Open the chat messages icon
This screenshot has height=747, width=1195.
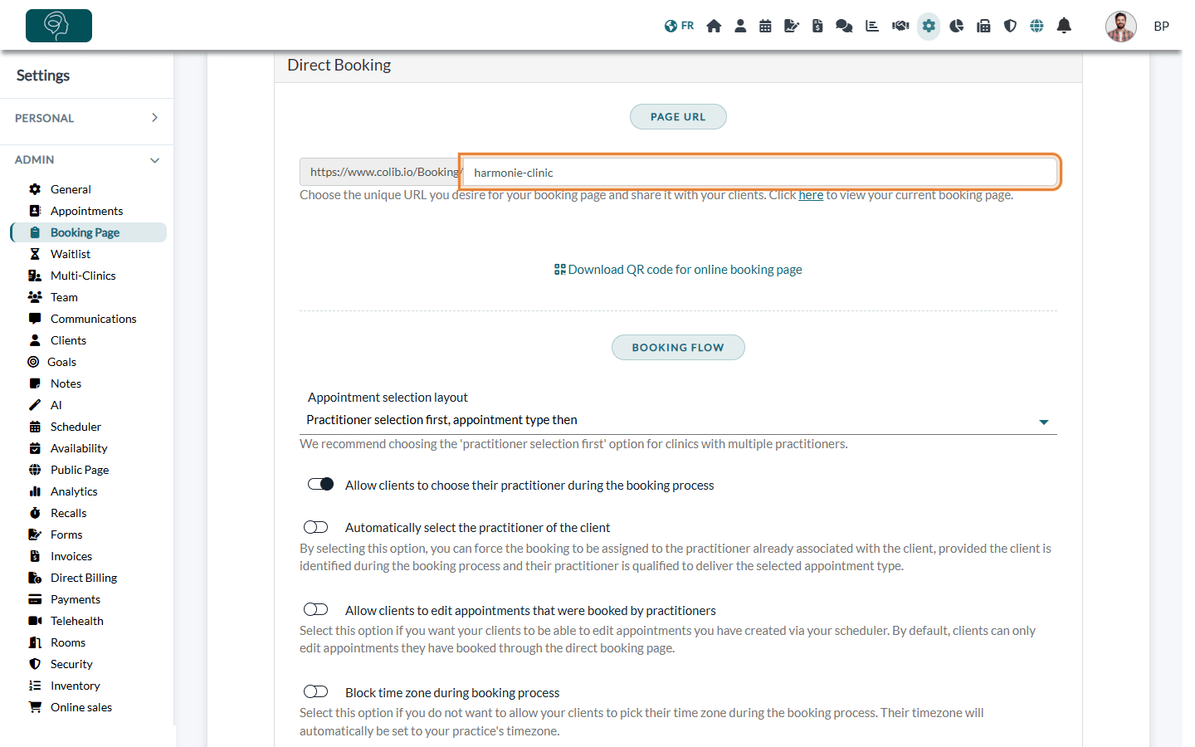tap(844, 26)
